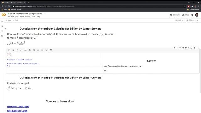This screenshot has height=113, width=201.
Task: Apply bold formatting in text cell toolbar
Action: [x=13, y=50]
